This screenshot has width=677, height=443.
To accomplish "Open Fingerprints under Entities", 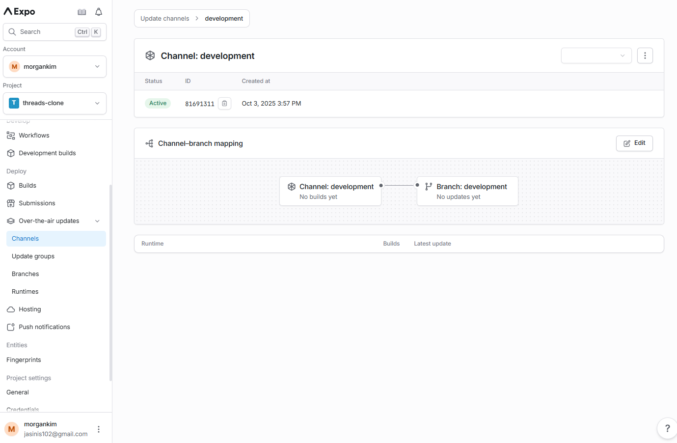I will pyautogui.click(x=24, y=360).
